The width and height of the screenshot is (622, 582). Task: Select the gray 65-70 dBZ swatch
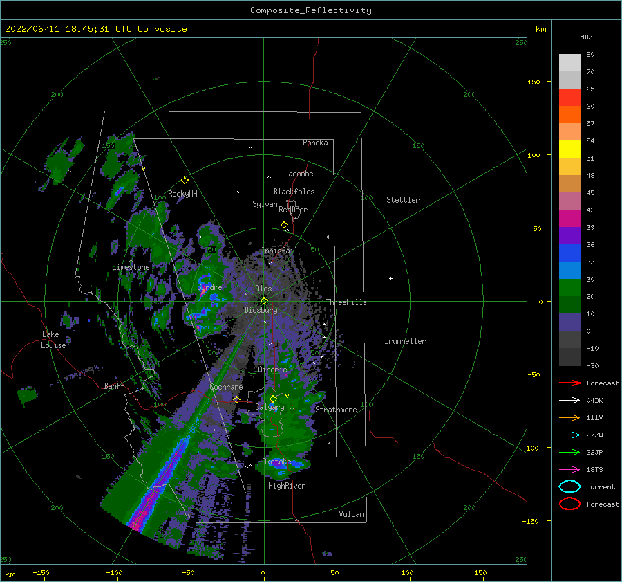coord(569,80)
